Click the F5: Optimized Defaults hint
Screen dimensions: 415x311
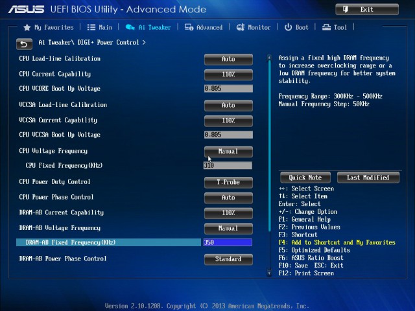(314, 250)
